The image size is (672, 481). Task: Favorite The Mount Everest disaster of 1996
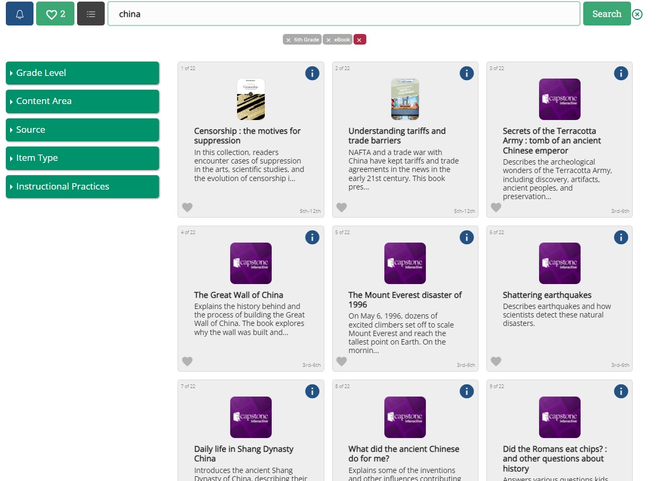(341, 362)
